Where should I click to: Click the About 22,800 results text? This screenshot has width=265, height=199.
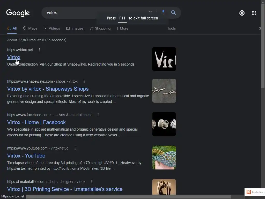(37, 40)
